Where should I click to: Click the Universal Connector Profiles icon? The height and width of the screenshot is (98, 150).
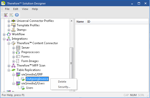click(x=13, y=21)
